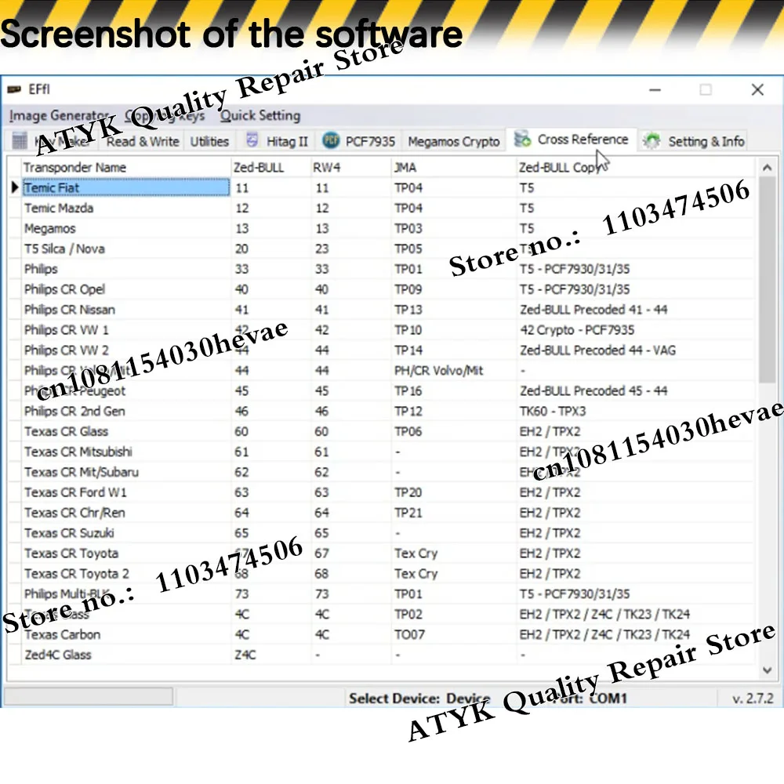Switch to the Utilities tab
The width and height of the screenshot is (784, 784).
(x=209, y=141)
